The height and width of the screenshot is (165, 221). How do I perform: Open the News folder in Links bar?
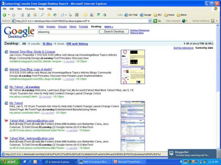(x=182, y=15)
